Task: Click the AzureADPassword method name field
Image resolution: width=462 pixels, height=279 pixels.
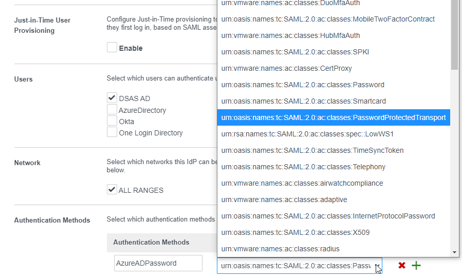Action: [x=158, y=263]
